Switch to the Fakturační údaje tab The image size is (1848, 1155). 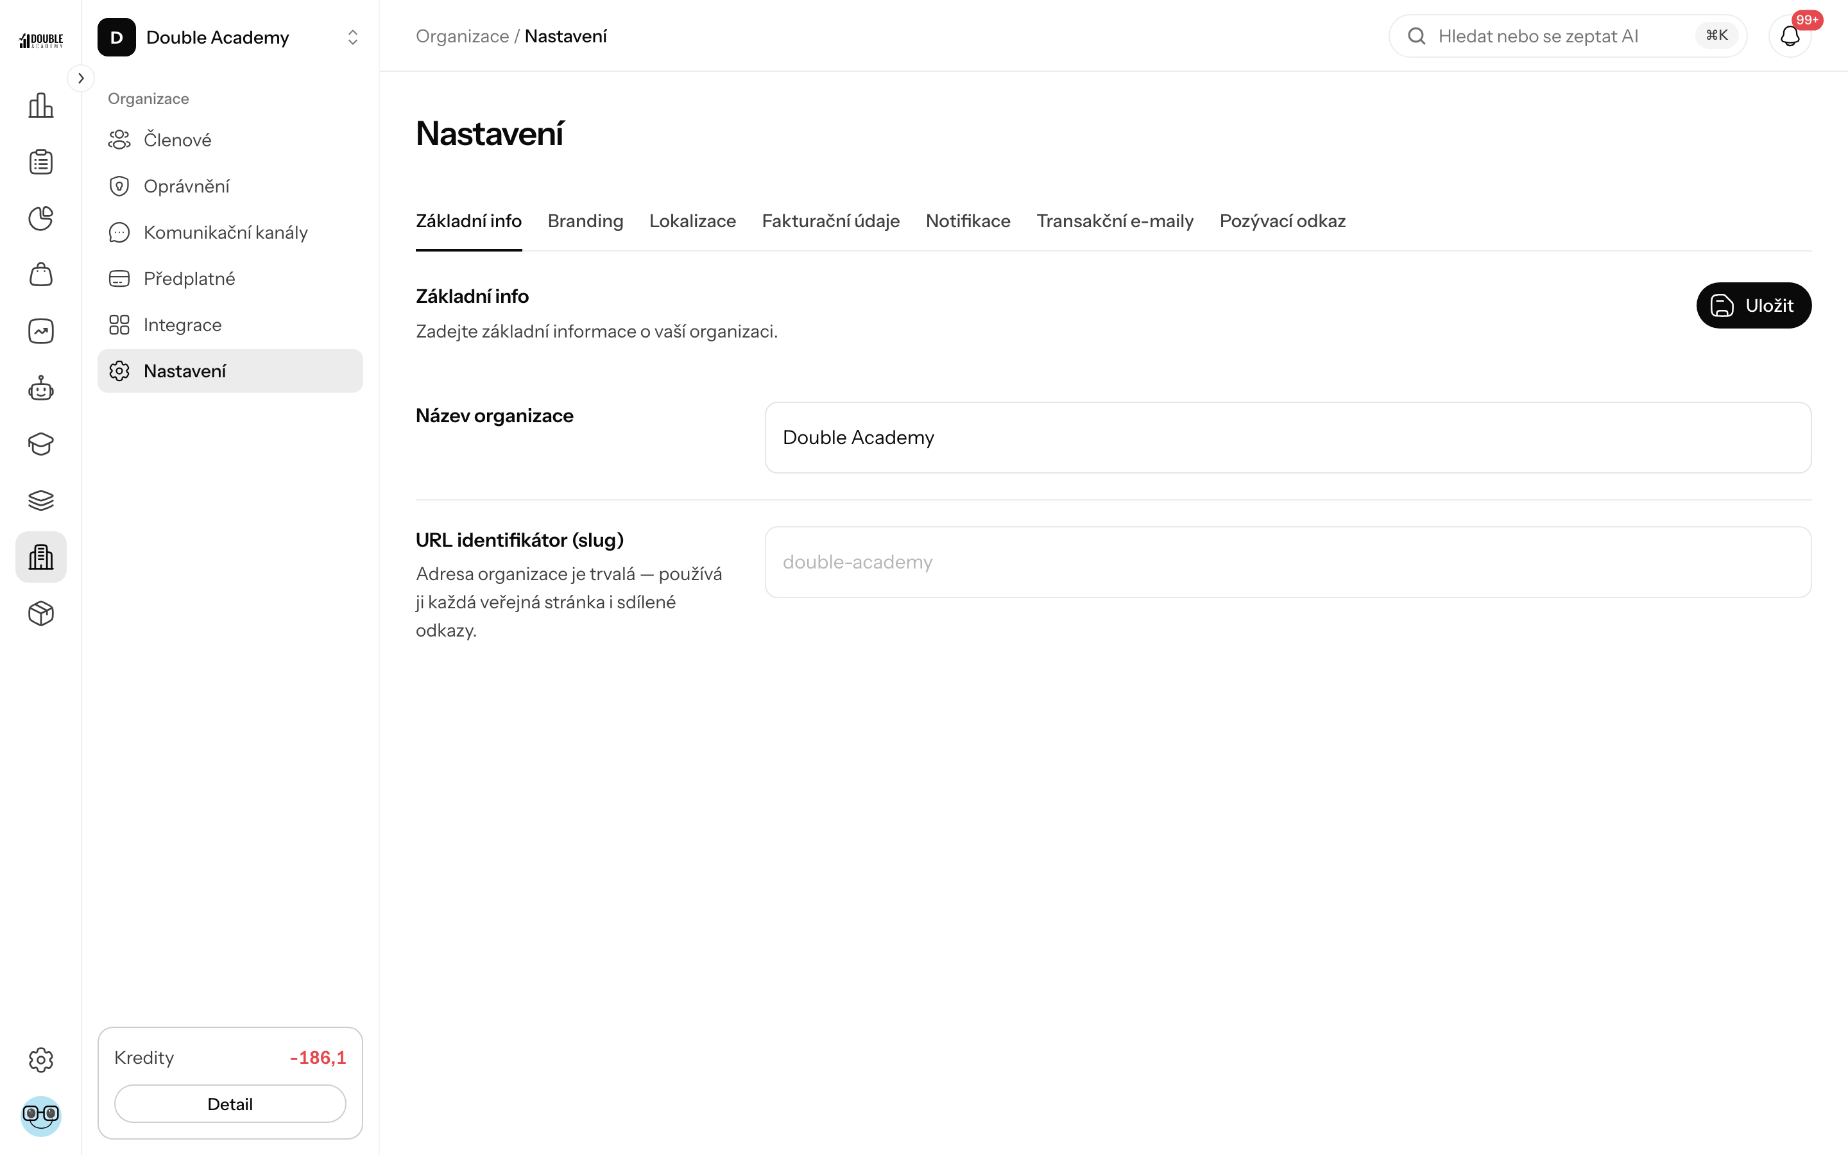click(830, 221)
